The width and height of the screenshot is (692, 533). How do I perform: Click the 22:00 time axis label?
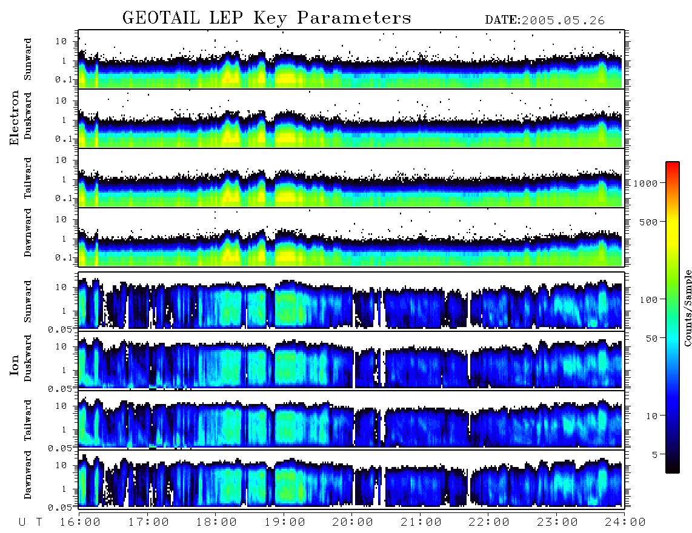(489, 522)
